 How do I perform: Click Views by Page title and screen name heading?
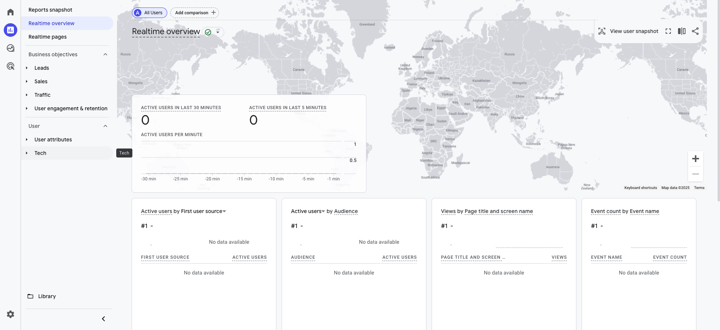[487, 211]
